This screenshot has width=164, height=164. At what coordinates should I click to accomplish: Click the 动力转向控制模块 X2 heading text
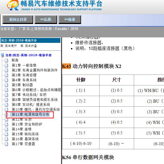click(97, 66)
